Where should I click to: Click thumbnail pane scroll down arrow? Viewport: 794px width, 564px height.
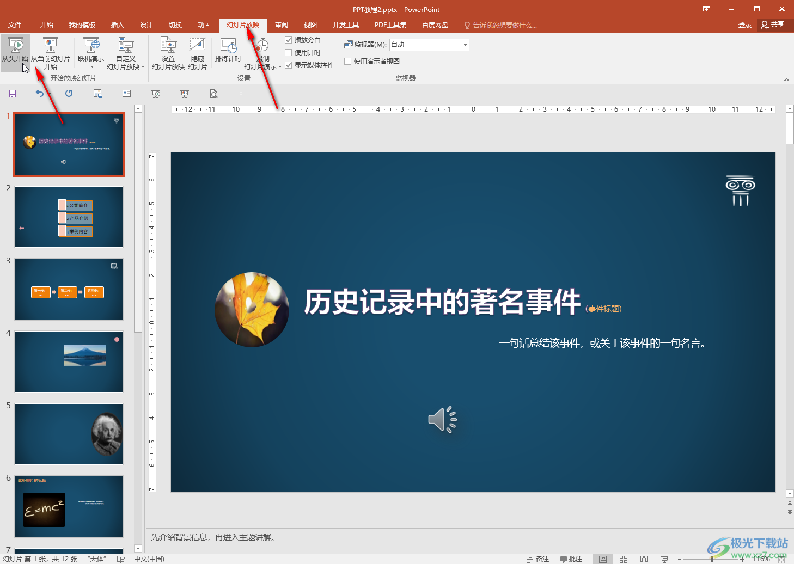point(138,549)
